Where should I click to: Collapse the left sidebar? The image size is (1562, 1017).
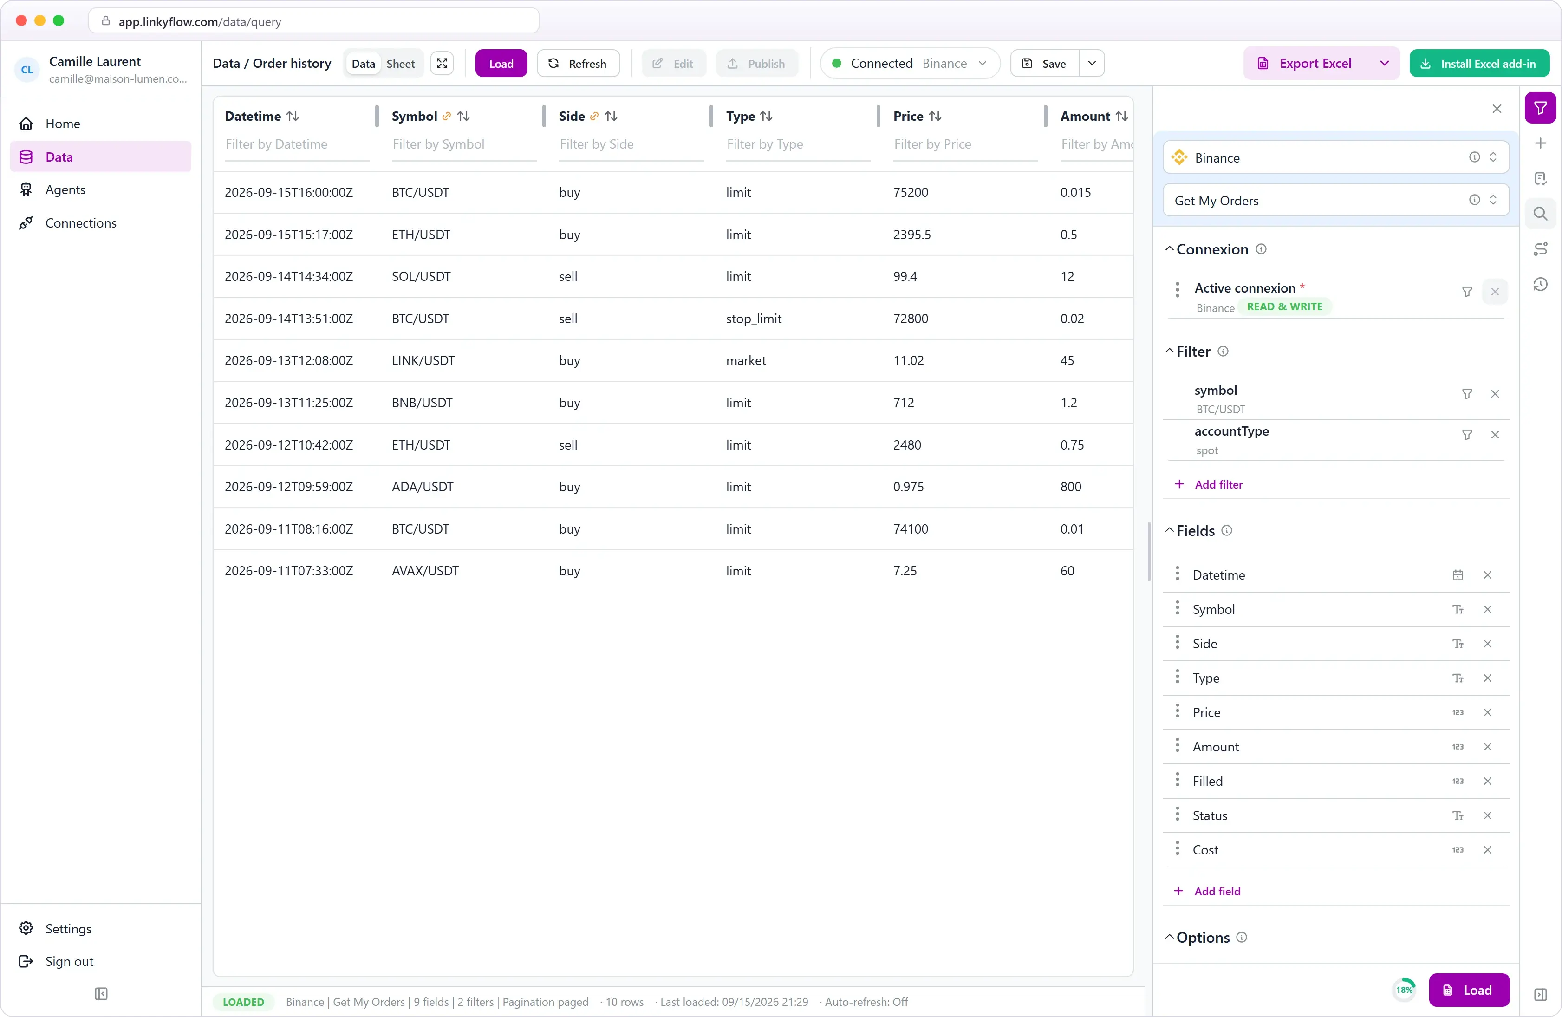(x=100, y=993)
